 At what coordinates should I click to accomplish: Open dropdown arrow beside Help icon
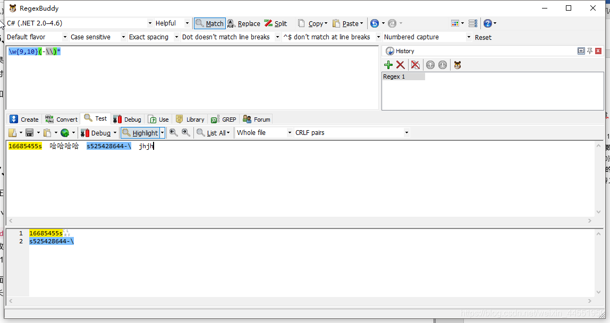coord(495,23)
